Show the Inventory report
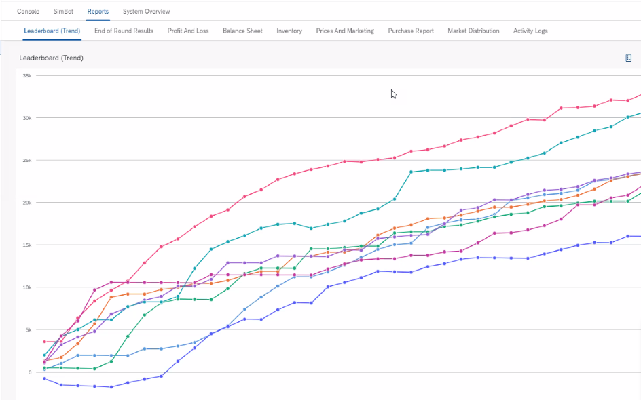 pos(289,31)
